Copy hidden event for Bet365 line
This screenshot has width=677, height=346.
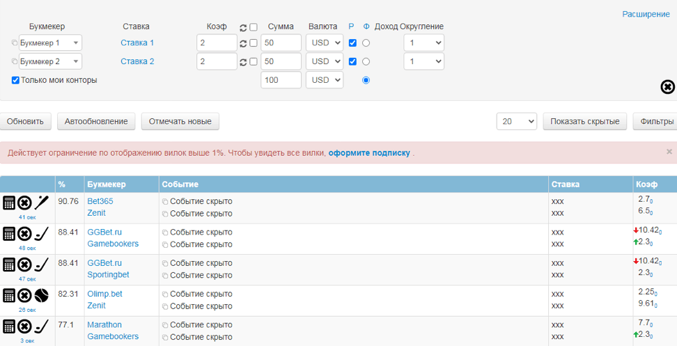[165, 201]
